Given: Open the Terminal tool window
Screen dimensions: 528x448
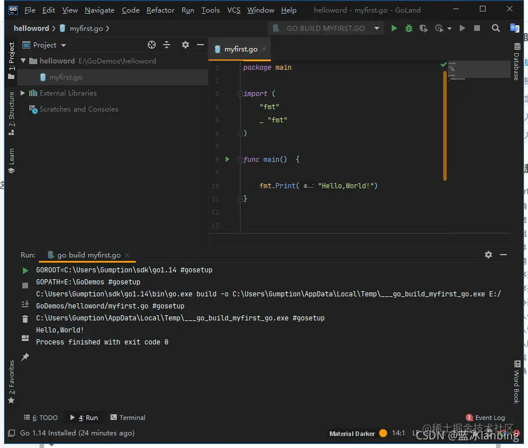Looking at the screenshot, I should (x=128, y=418).
